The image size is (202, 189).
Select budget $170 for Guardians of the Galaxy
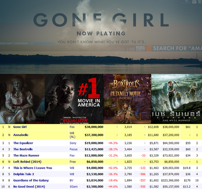point(187,180)
